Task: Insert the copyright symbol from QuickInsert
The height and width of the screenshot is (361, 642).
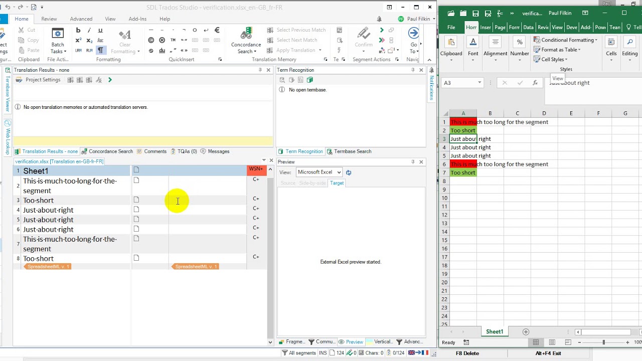Action: click(x=151, y=40)
